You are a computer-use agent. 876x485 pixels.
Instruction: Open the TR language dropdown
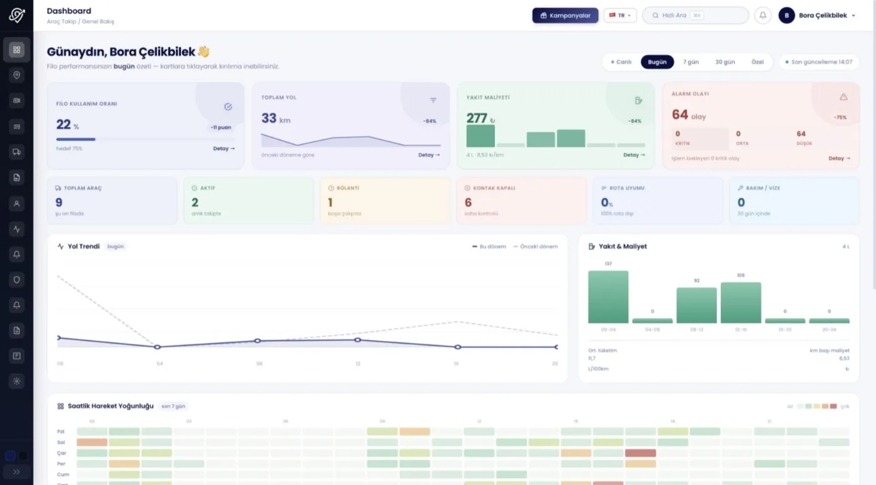(620, 16)
